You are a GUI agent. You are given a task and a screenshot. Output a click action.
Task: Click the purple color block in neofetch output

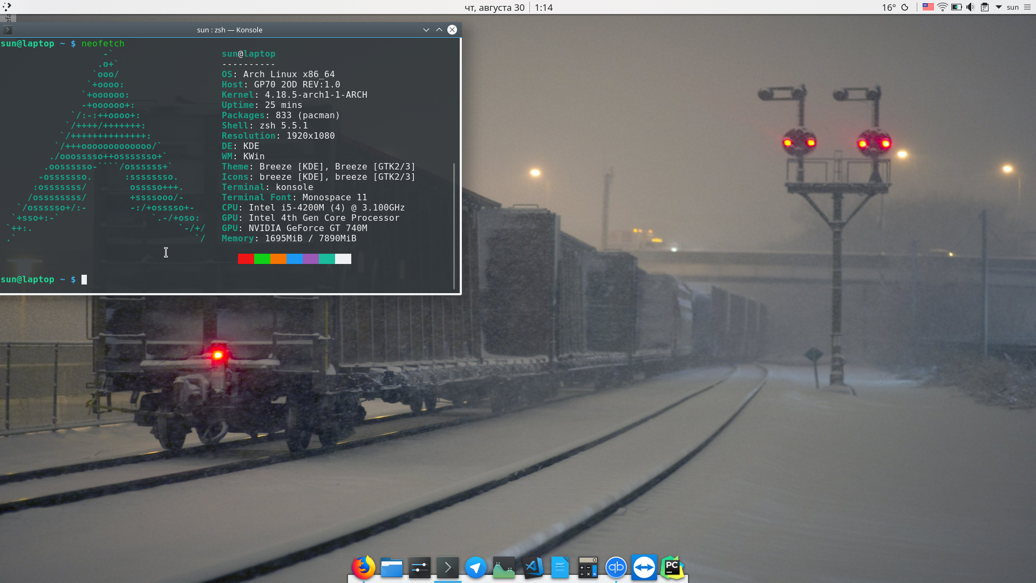(x=311, y=259)
